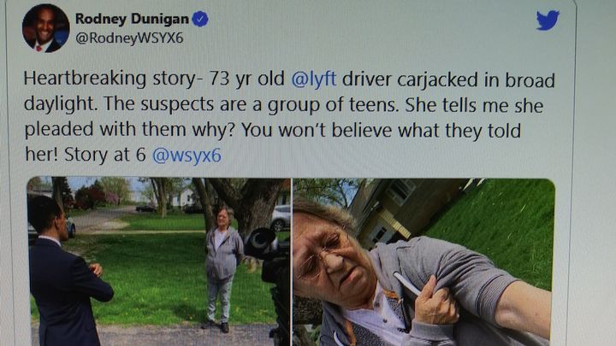This screenshot has height=346, width=616.
Task: Click the blue verified badge
Action: (200, 19)
